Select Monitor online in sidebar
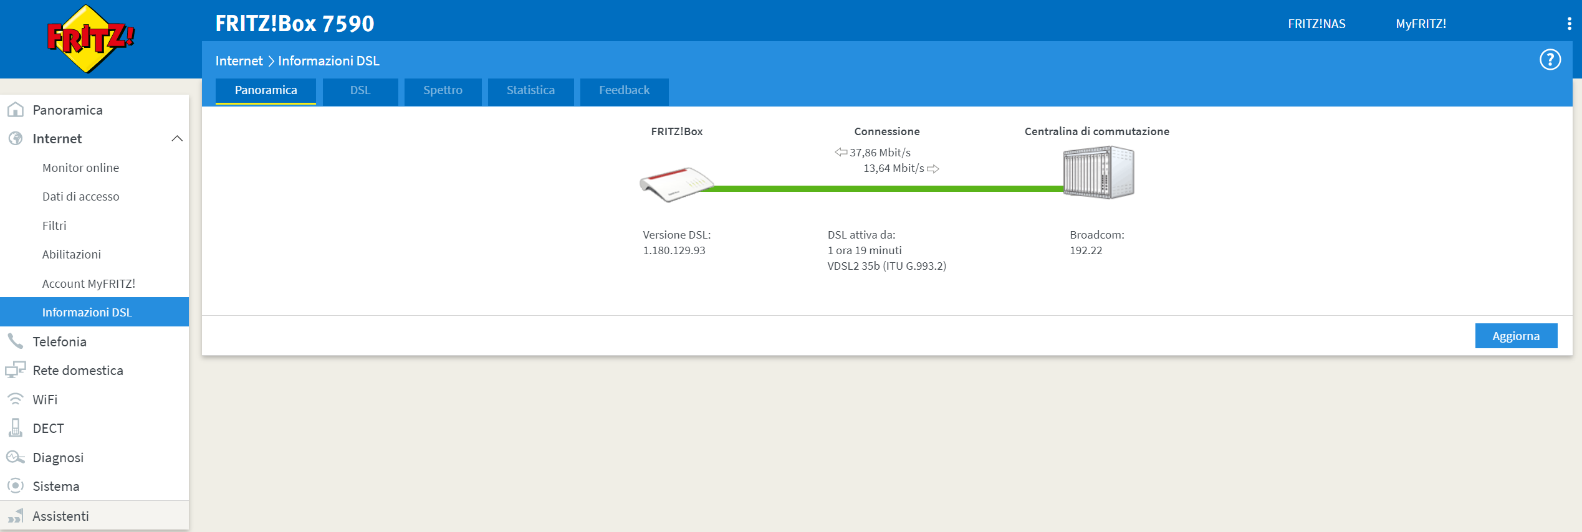 [x=80, y=168]
